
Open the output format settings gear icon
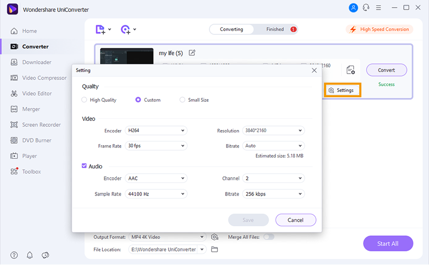(215, 237)
